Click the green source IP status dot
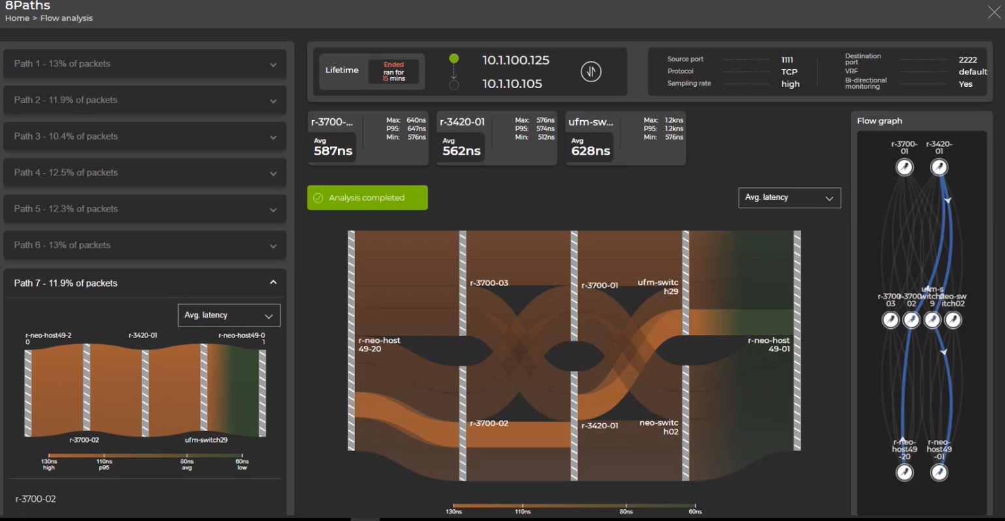 tap(454, 59)
